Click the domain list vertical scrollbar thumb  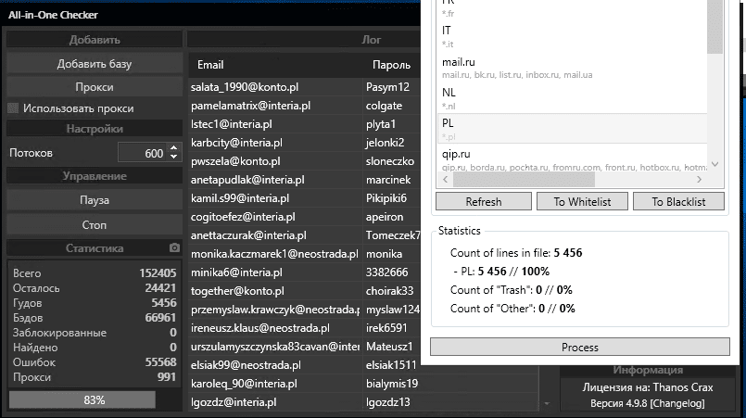point(714,26)
